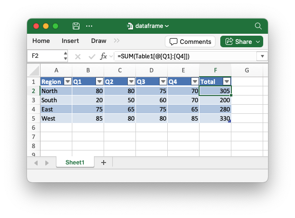The image size is (295, 218).
Task: Open the Q1 column filter dropdown
Action: [x=99, y=82]
